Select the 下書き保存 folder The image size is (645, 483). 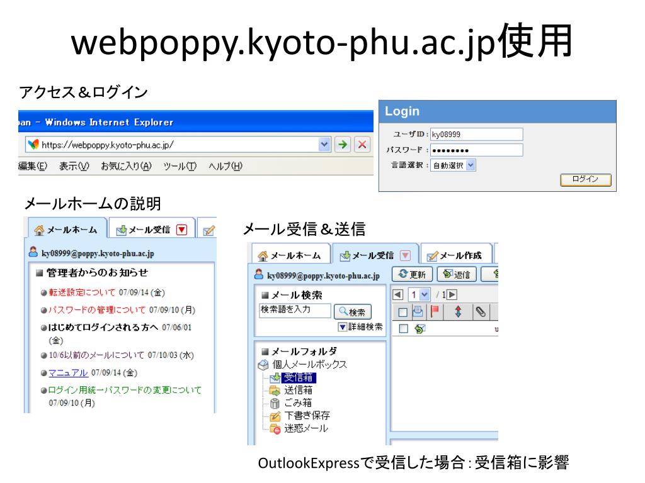pos(307,415)
